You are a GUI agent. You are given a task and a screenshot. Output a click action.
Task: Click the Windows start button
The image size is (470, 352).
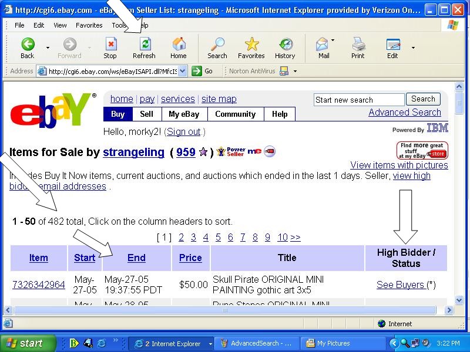pos(28,343)
